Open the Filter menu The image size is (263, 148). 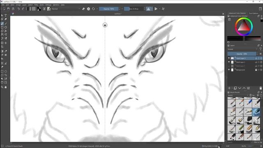[36, 5]
